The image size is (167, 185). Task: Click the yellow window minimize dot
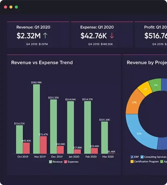click(11, 7)
